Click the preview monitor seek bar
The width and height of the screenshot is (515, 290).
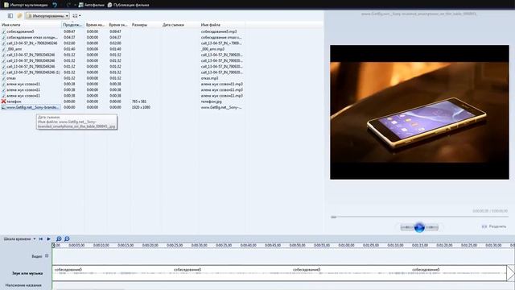click(419, 217)
